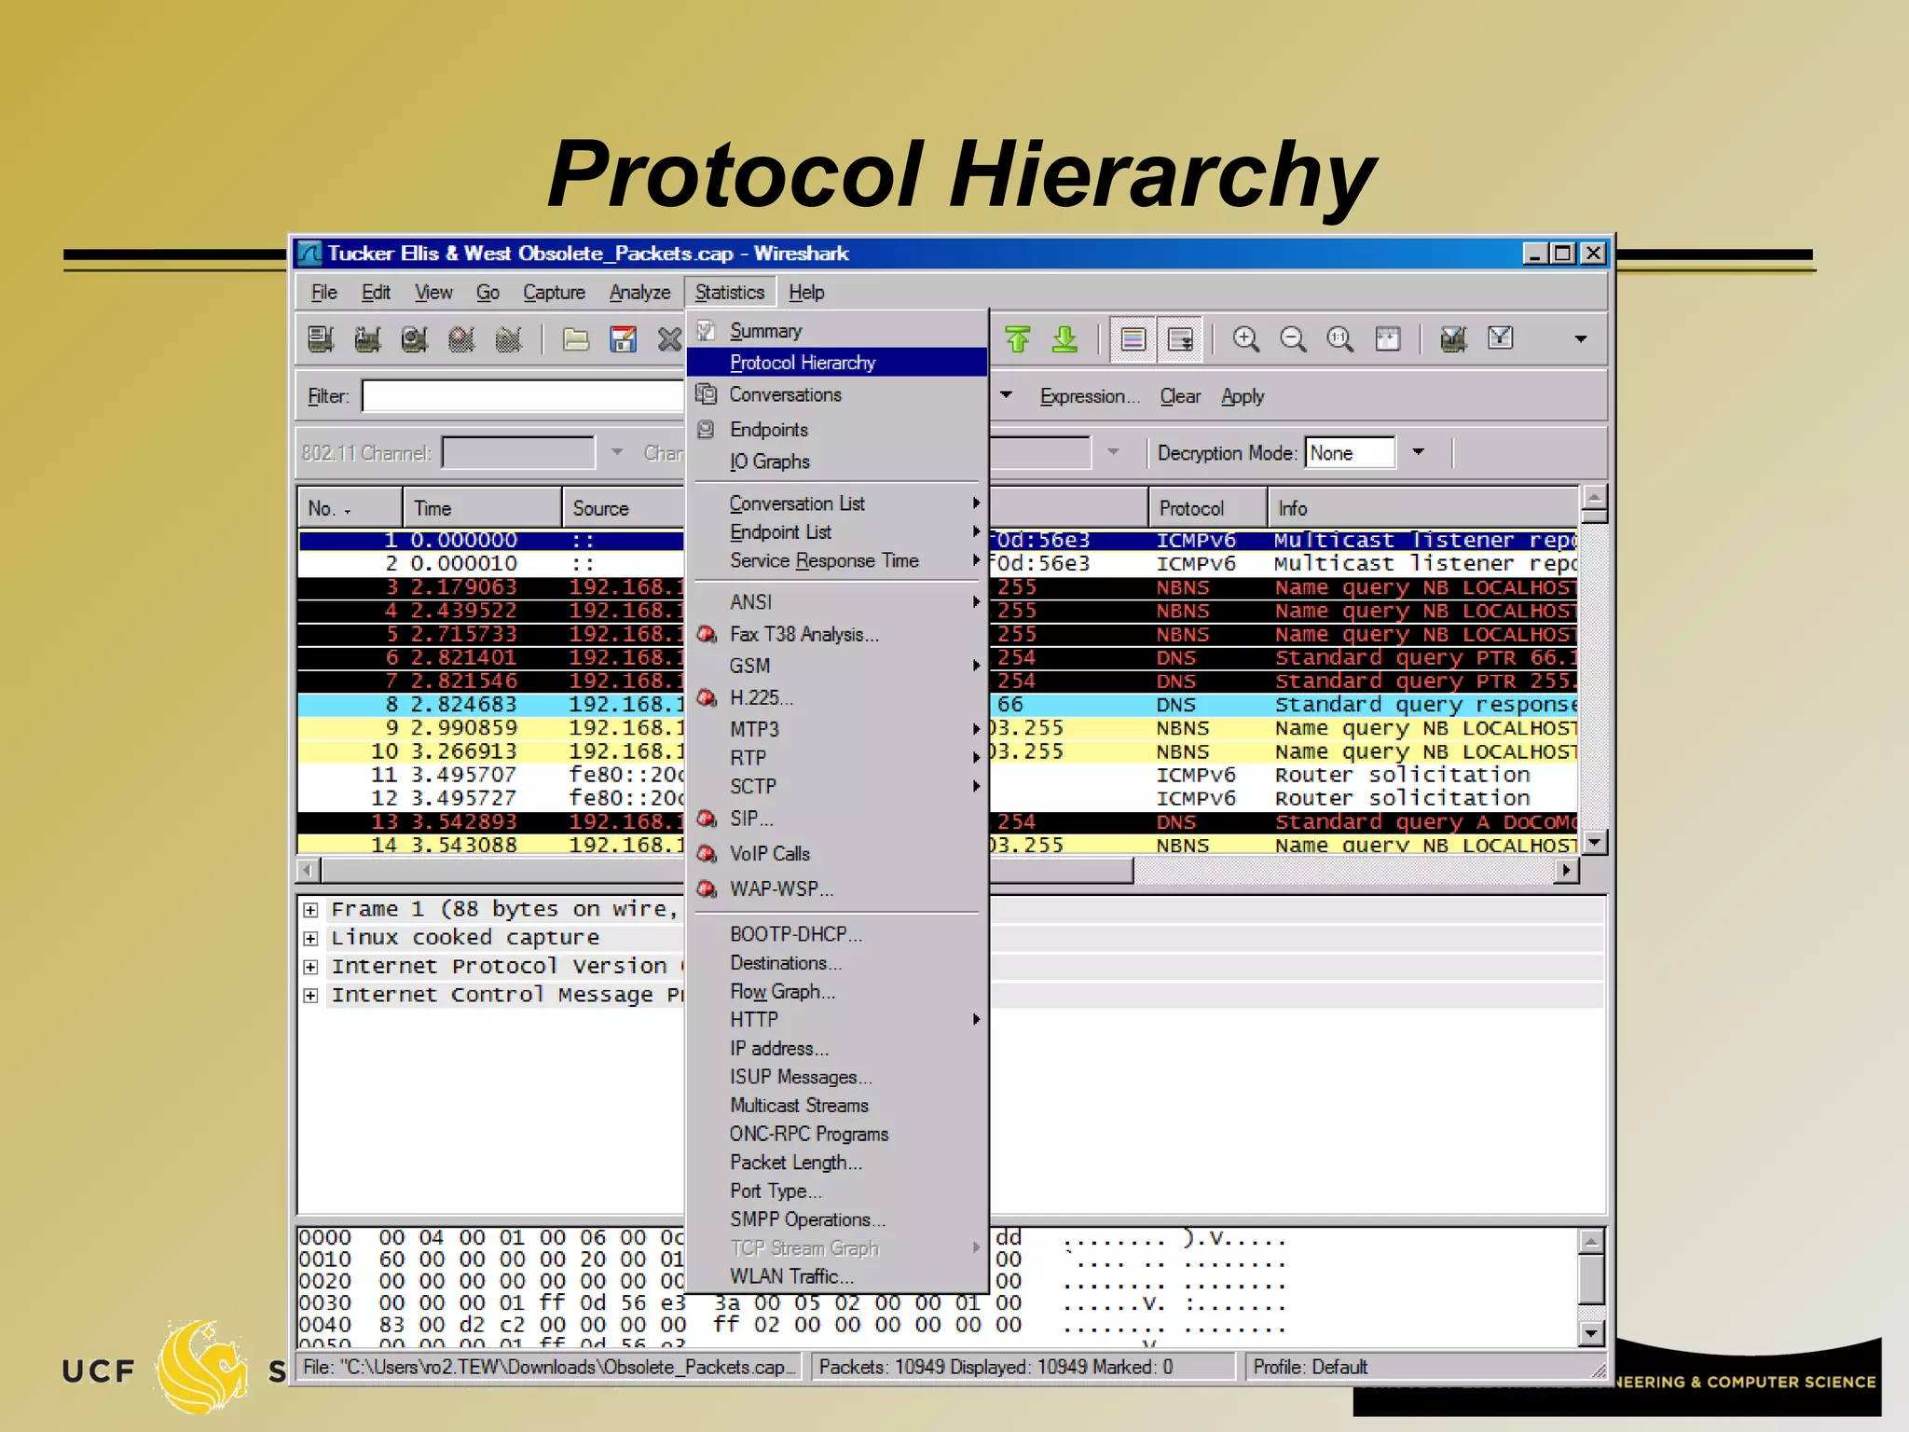Open the Help menu

tap(806, 293)
